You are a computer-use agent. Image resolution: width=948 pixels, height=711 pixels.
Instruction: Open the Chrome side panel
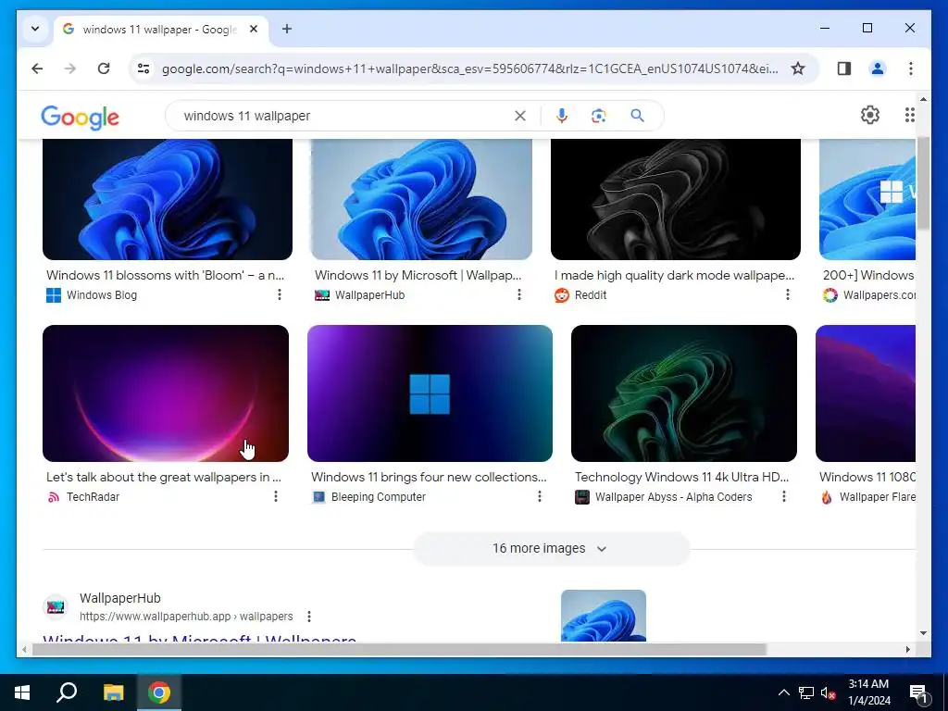click(844, 69)
